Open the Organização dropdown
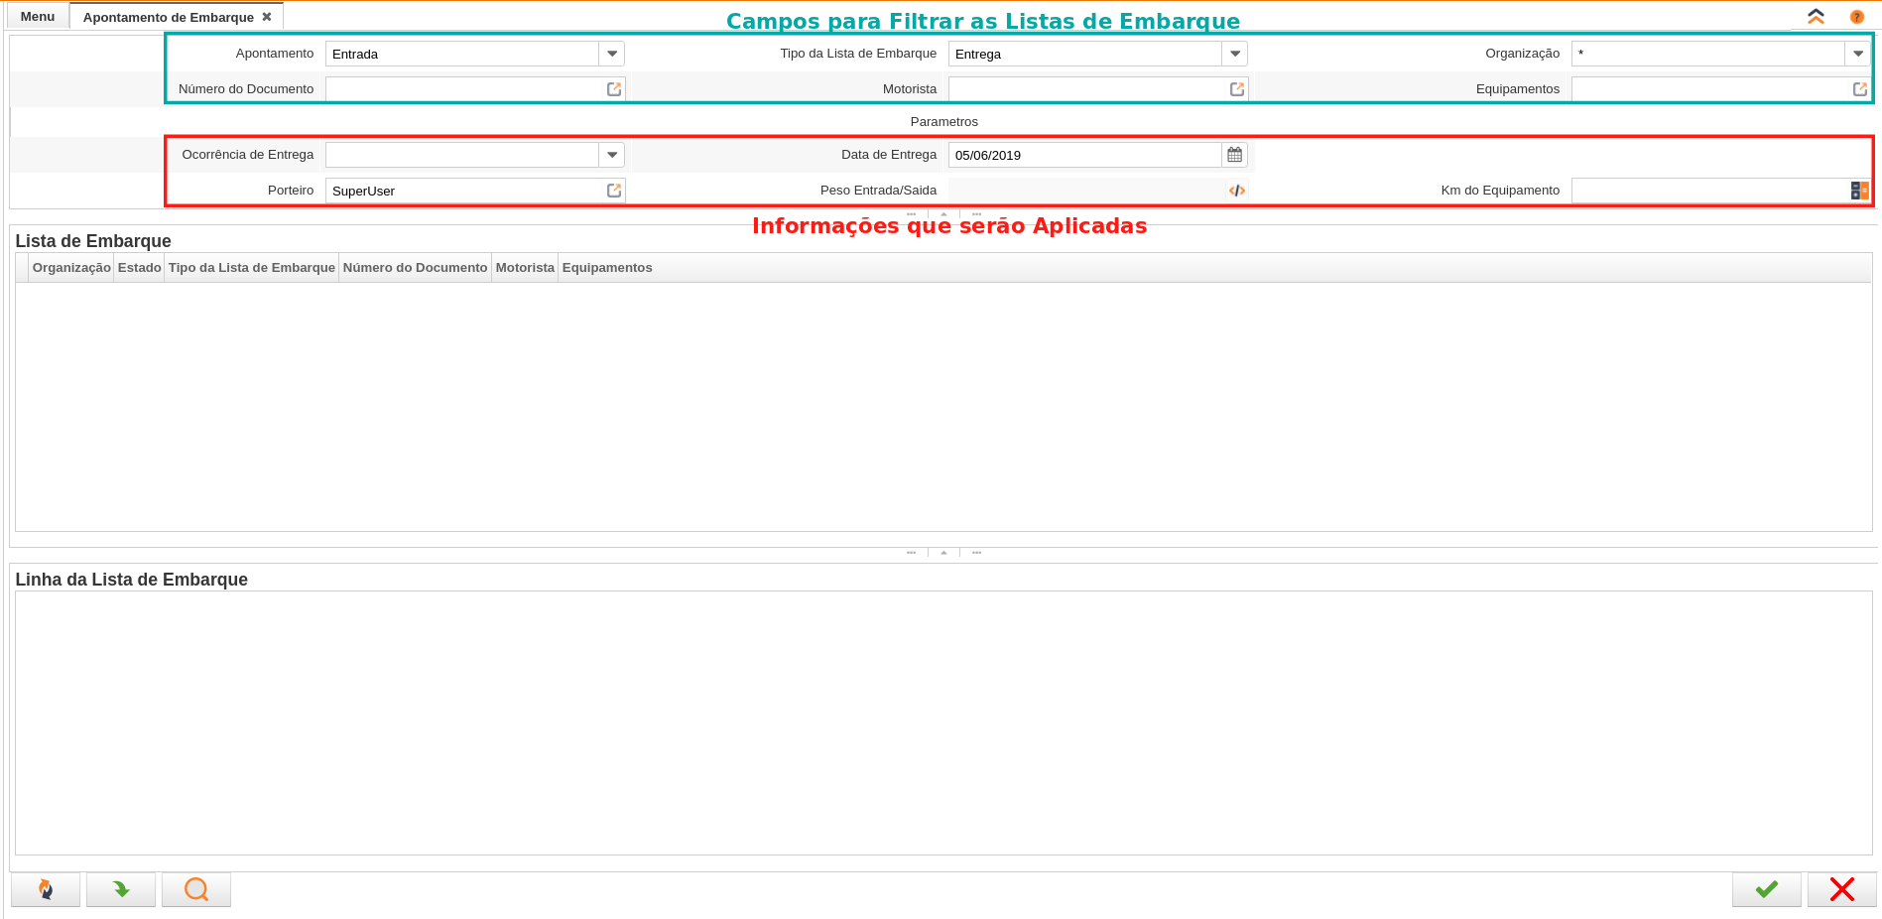The image size is (1882, 919). [x=1858, y=54]
